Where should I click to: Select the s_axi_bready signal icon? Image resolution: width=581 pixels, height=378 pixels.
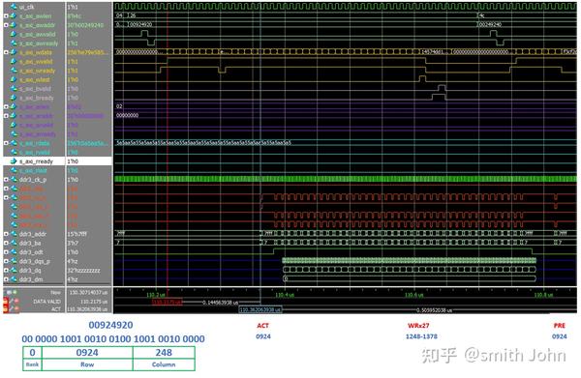tap(14, 98)
